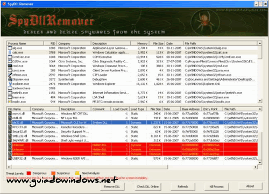The width and height of the screenshot is (269, 194).
Task: Click the Check DLL Online button
Action: [x=148, y=186]
